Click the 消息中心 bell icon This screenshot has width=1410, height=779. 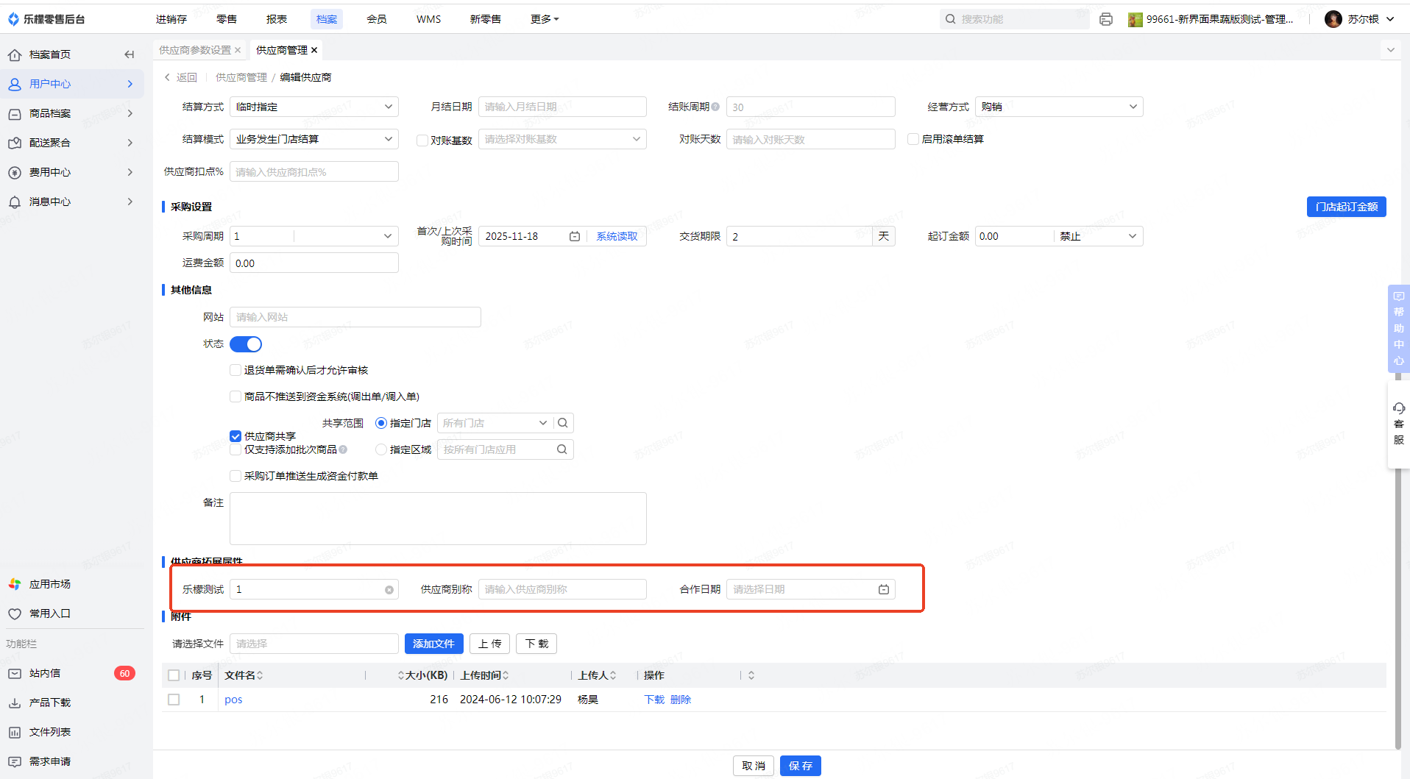coord(15,202)
